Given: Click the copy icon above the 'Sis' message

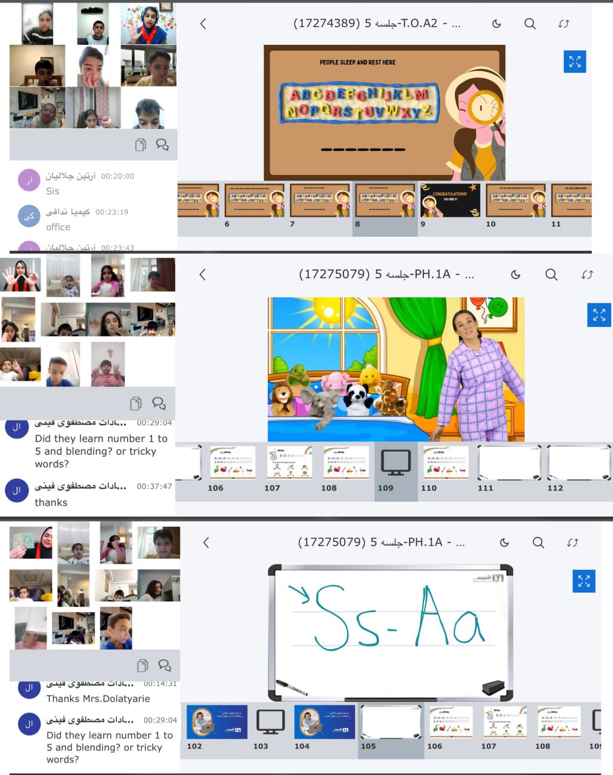Looking at the screenshot, I should tap(141, 145).
